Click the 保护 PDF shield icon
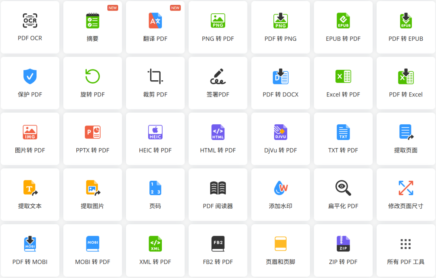Screen dimensions: 436x278 [x=30, y=76]
